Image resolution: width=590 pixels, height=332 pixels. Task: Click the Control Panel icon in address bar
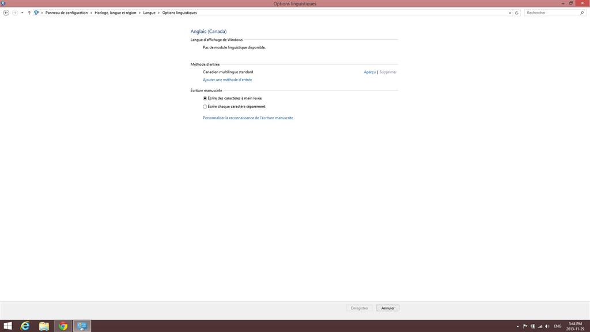36,13
